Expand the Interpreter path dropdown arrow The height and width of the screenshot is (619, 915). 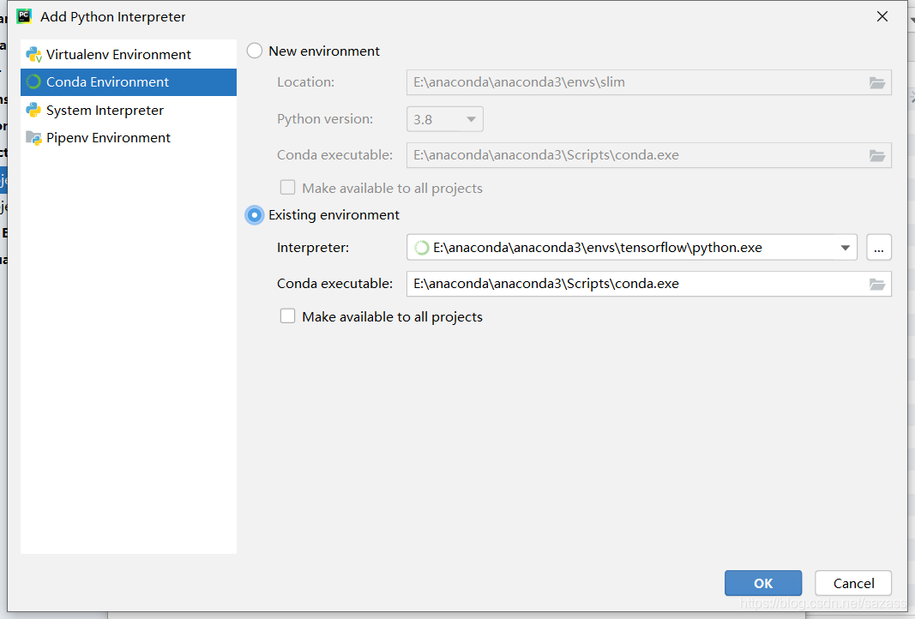pyautogui.click(x=845, y=248)
